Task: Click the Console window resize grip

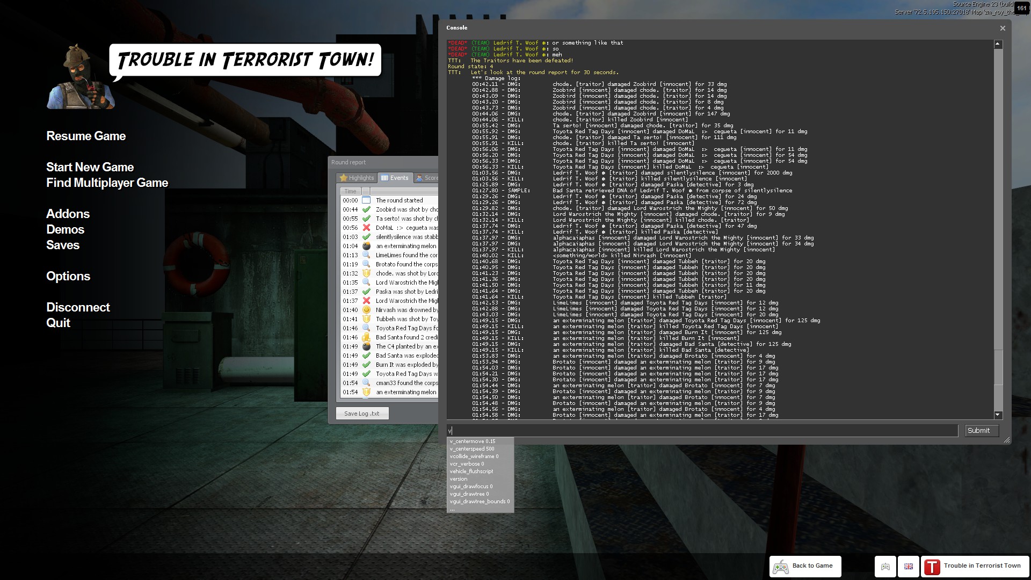Action: [x=1006, y=440]
